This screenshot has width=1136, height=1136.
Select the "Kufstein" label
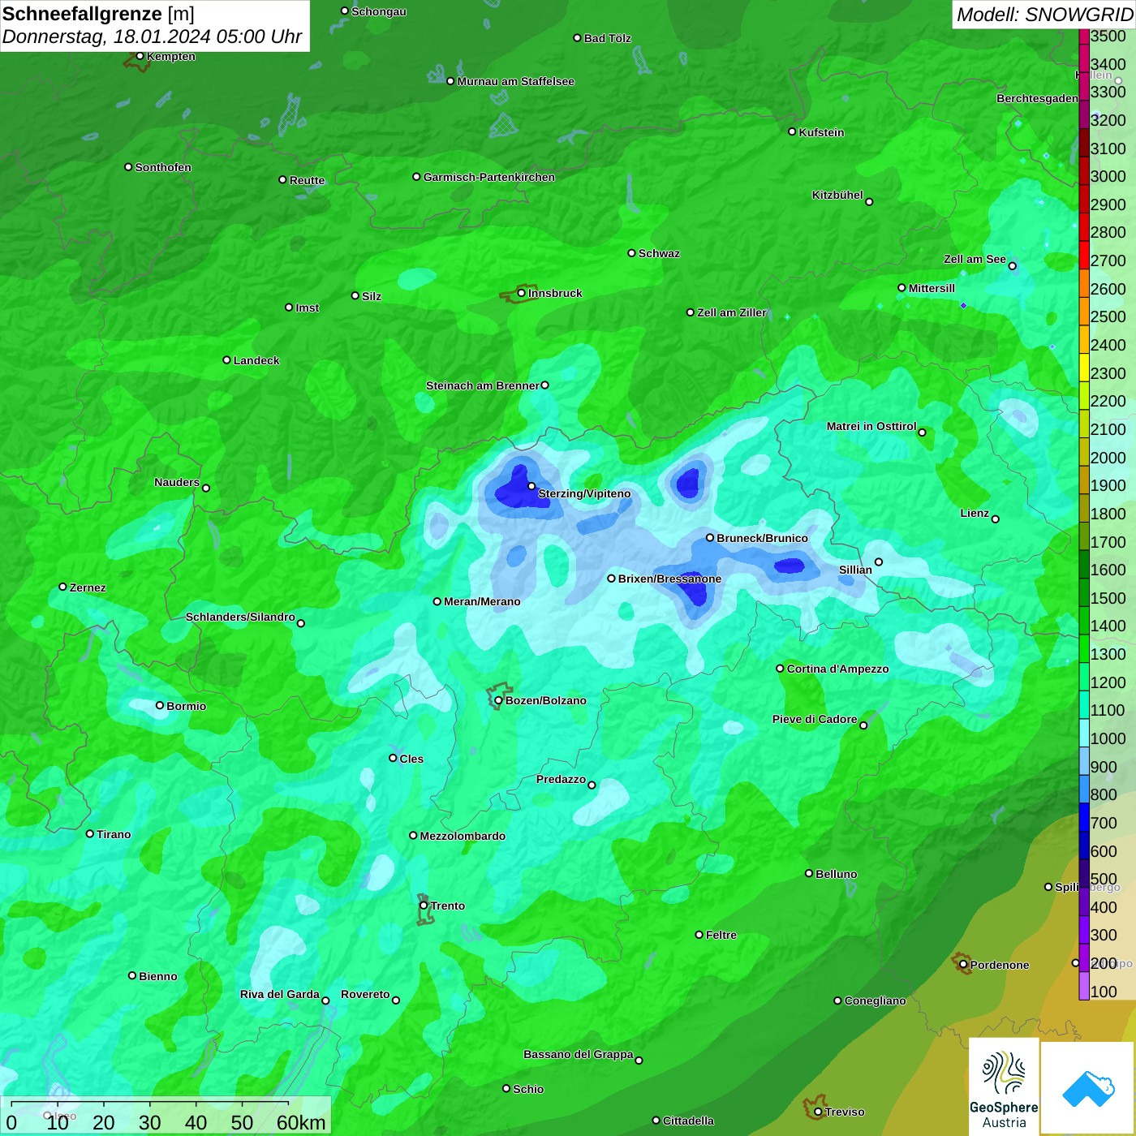(x=821, y=132)
